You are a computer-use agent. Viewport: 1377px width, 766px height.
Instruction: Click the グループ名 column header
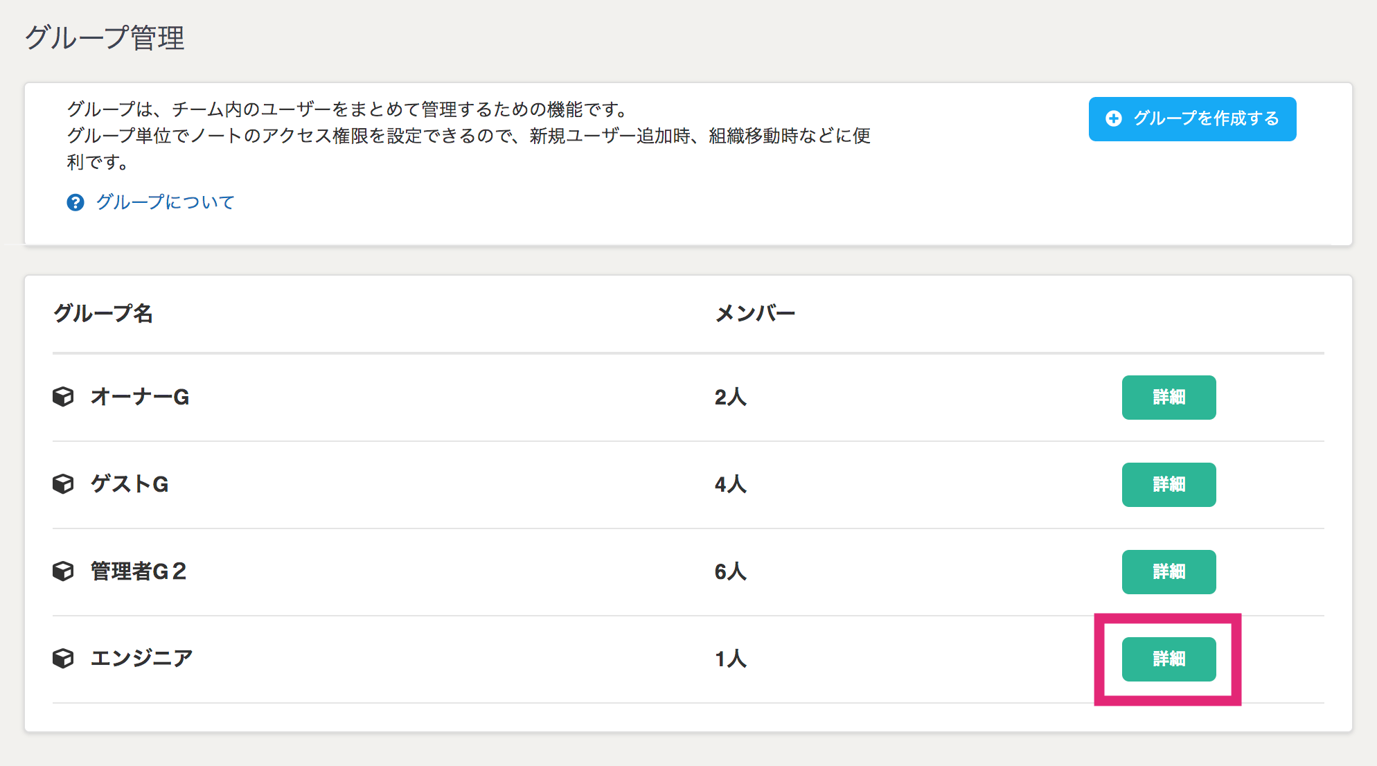coord(103,313)
